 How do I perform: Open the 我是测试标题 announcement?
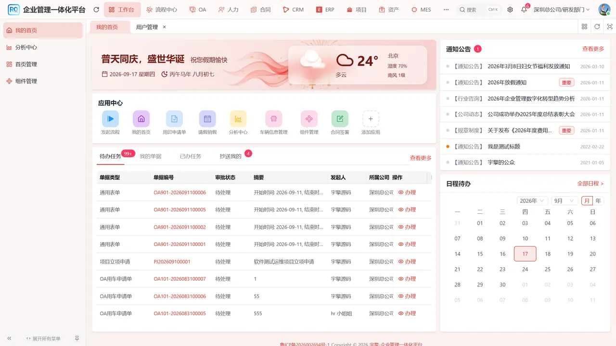tap(504, 147)
